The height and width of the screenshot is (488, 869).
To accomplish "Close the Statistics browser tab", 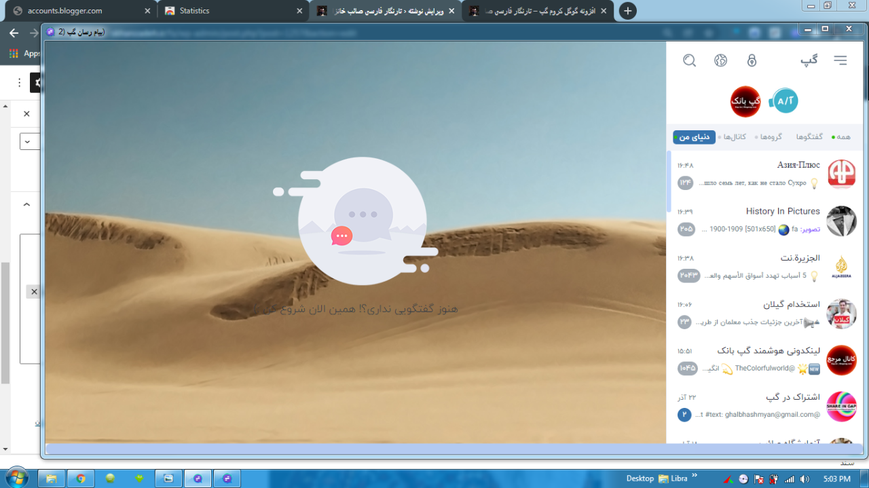I will (299, 11).
